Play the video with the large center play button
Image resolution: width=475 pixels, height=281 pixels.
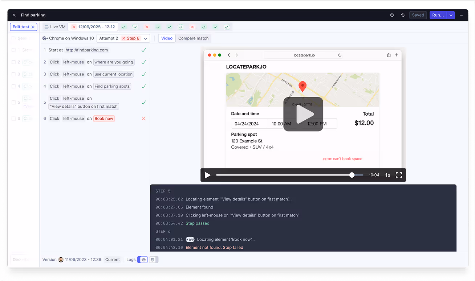coord(303,114)
